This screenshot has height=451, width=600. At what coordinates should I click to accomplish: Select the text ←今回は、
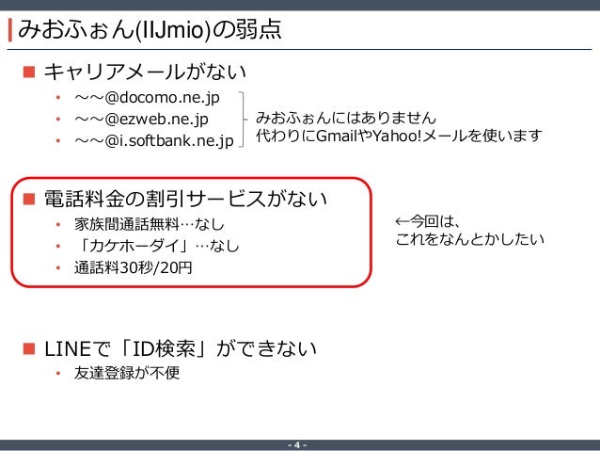pyautogui.click(x=427, y=221)
